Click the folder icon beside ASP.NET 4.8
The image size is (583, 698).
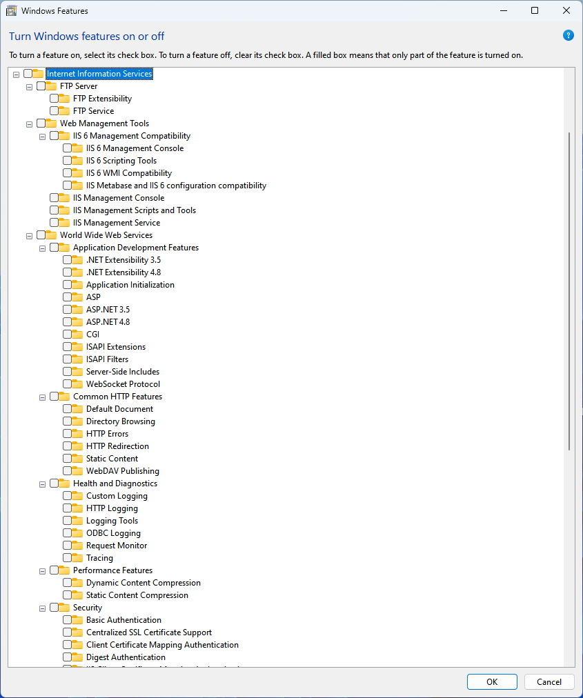point(77,322)
